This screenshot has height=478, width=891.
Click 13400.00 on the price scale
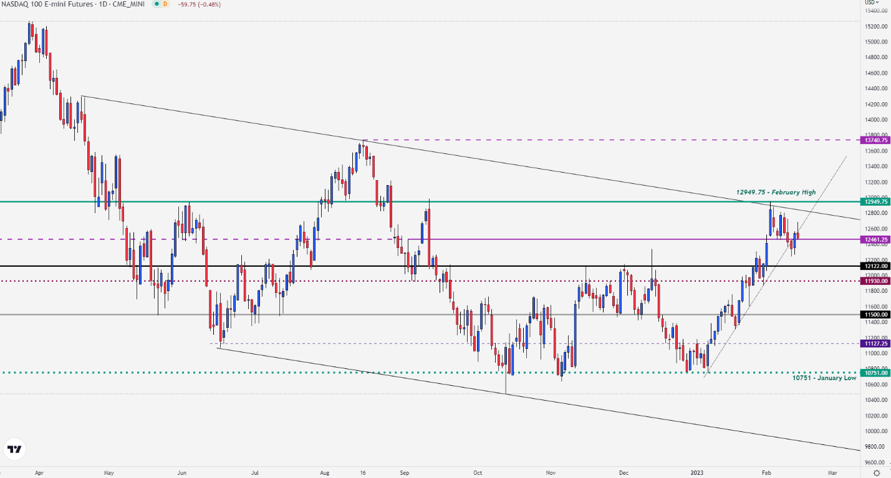pos(875,166)
